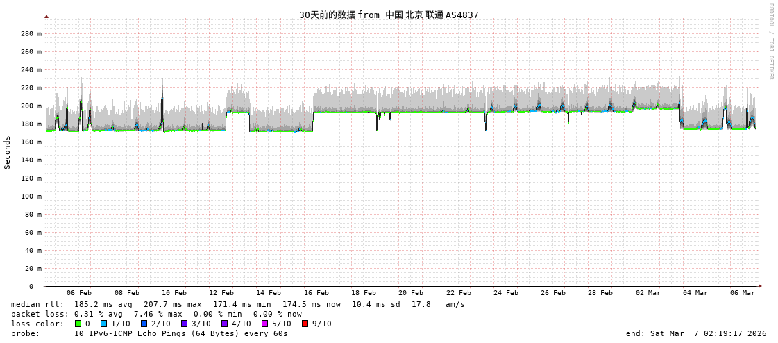The width and height of the screenshot is (778, 343).
Task: Click the red 9/10 loss color swatch
Action: 305,324
